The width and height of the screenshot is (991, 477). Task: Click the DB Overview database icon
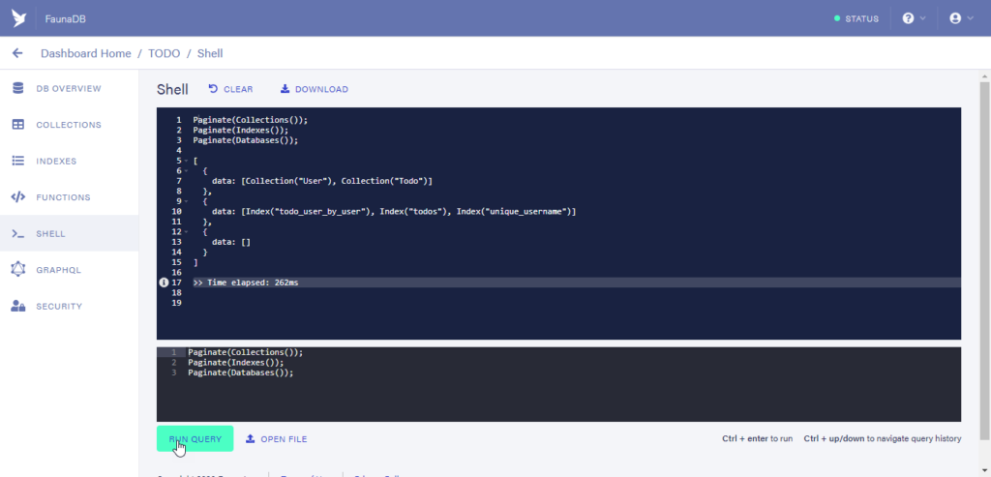coord(18,88)
